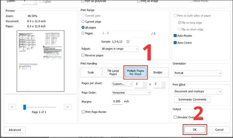Viewport: 233px width, 138px height.
Task: Toggle the Collate checkbox
Action: [x=41, y=2]
